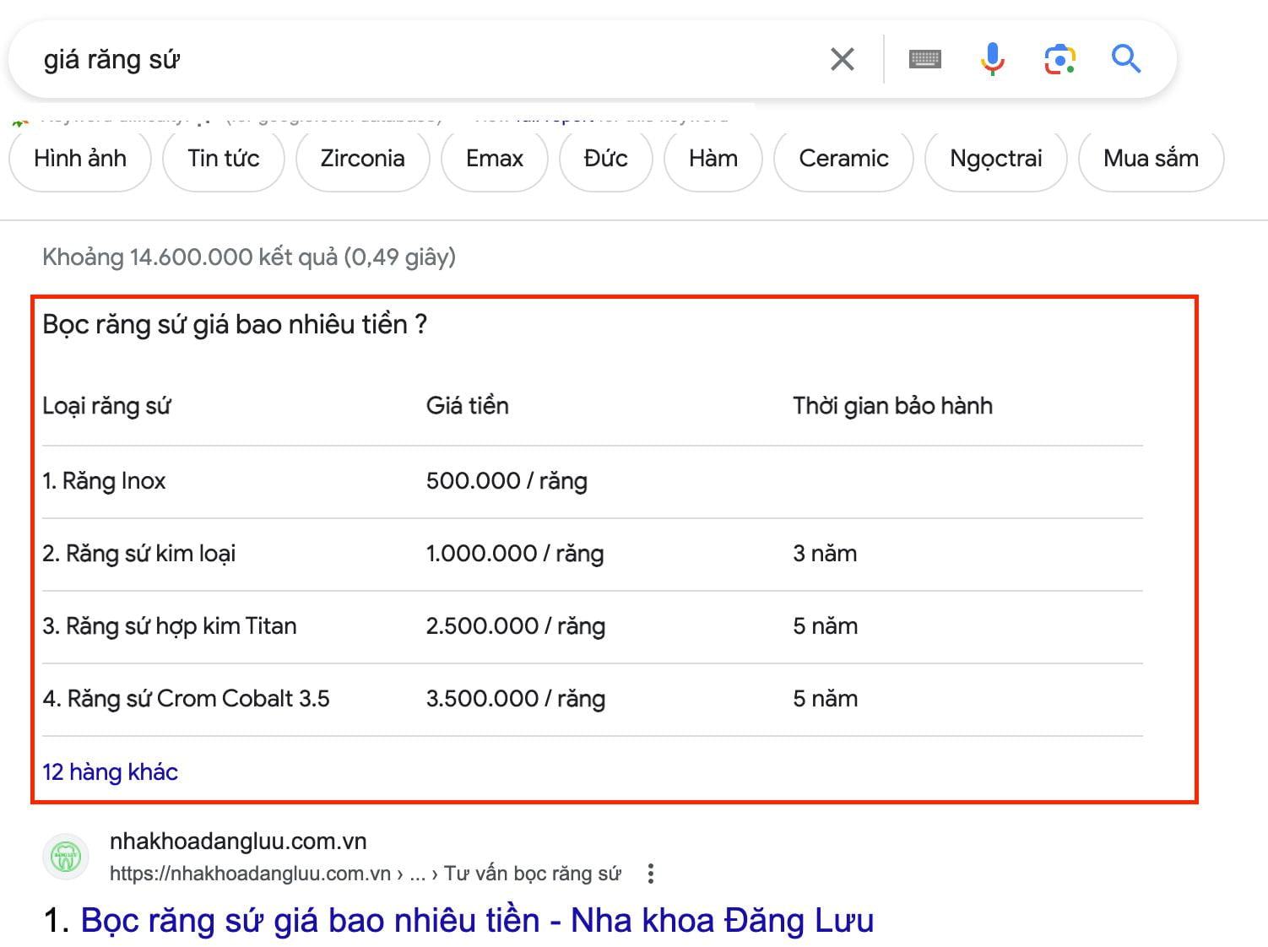This screenshot has height=947, width=1268.
Task: Click the "Thời gian bảo hành" column header
Action: pyautogui.click(x=892, y=406)
